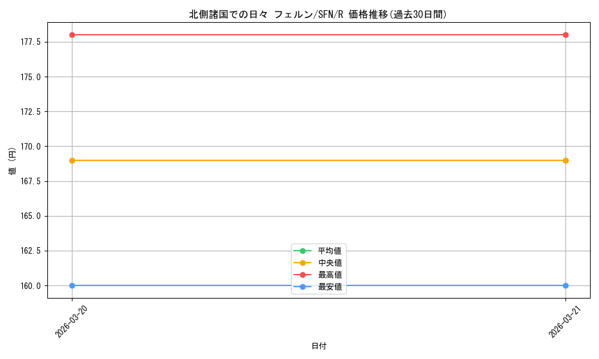Click the blue 最安値 point on 2026-03-21
The width and height of the screenshot is (599, 359).
tap(565, 285)
